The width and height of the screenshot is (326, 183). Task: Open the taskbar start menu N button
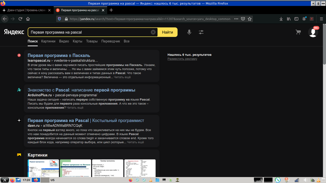[x=5, y=180]
